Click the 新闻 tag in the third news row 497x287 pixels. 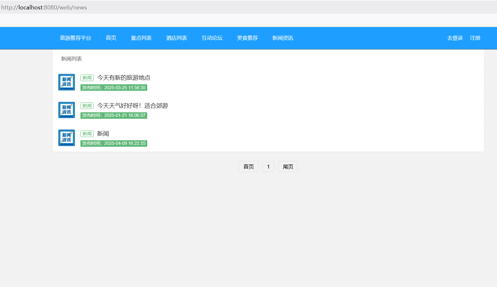pos(87,134)
